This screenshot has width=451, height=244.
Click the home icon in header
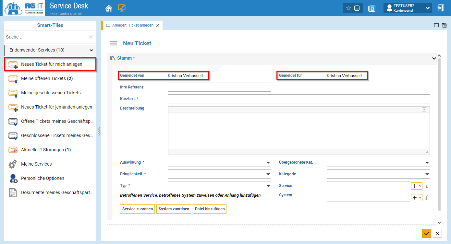click(109, 8)
